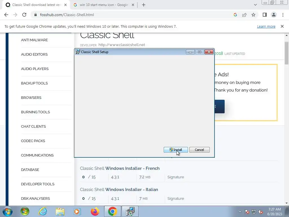Switch to the Classic Shell download tab

tap(36, 5)
